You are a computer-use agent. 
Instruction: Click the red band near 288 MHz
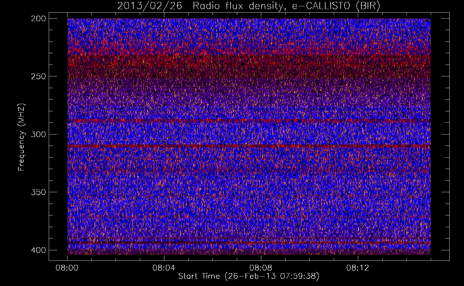(x=249, y=121)
